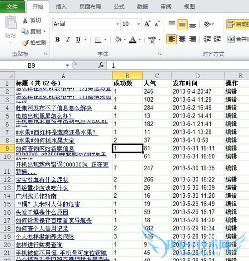The image size is (249, 261).
Task: Click the fx Insert Function icon
Action: 101,65
